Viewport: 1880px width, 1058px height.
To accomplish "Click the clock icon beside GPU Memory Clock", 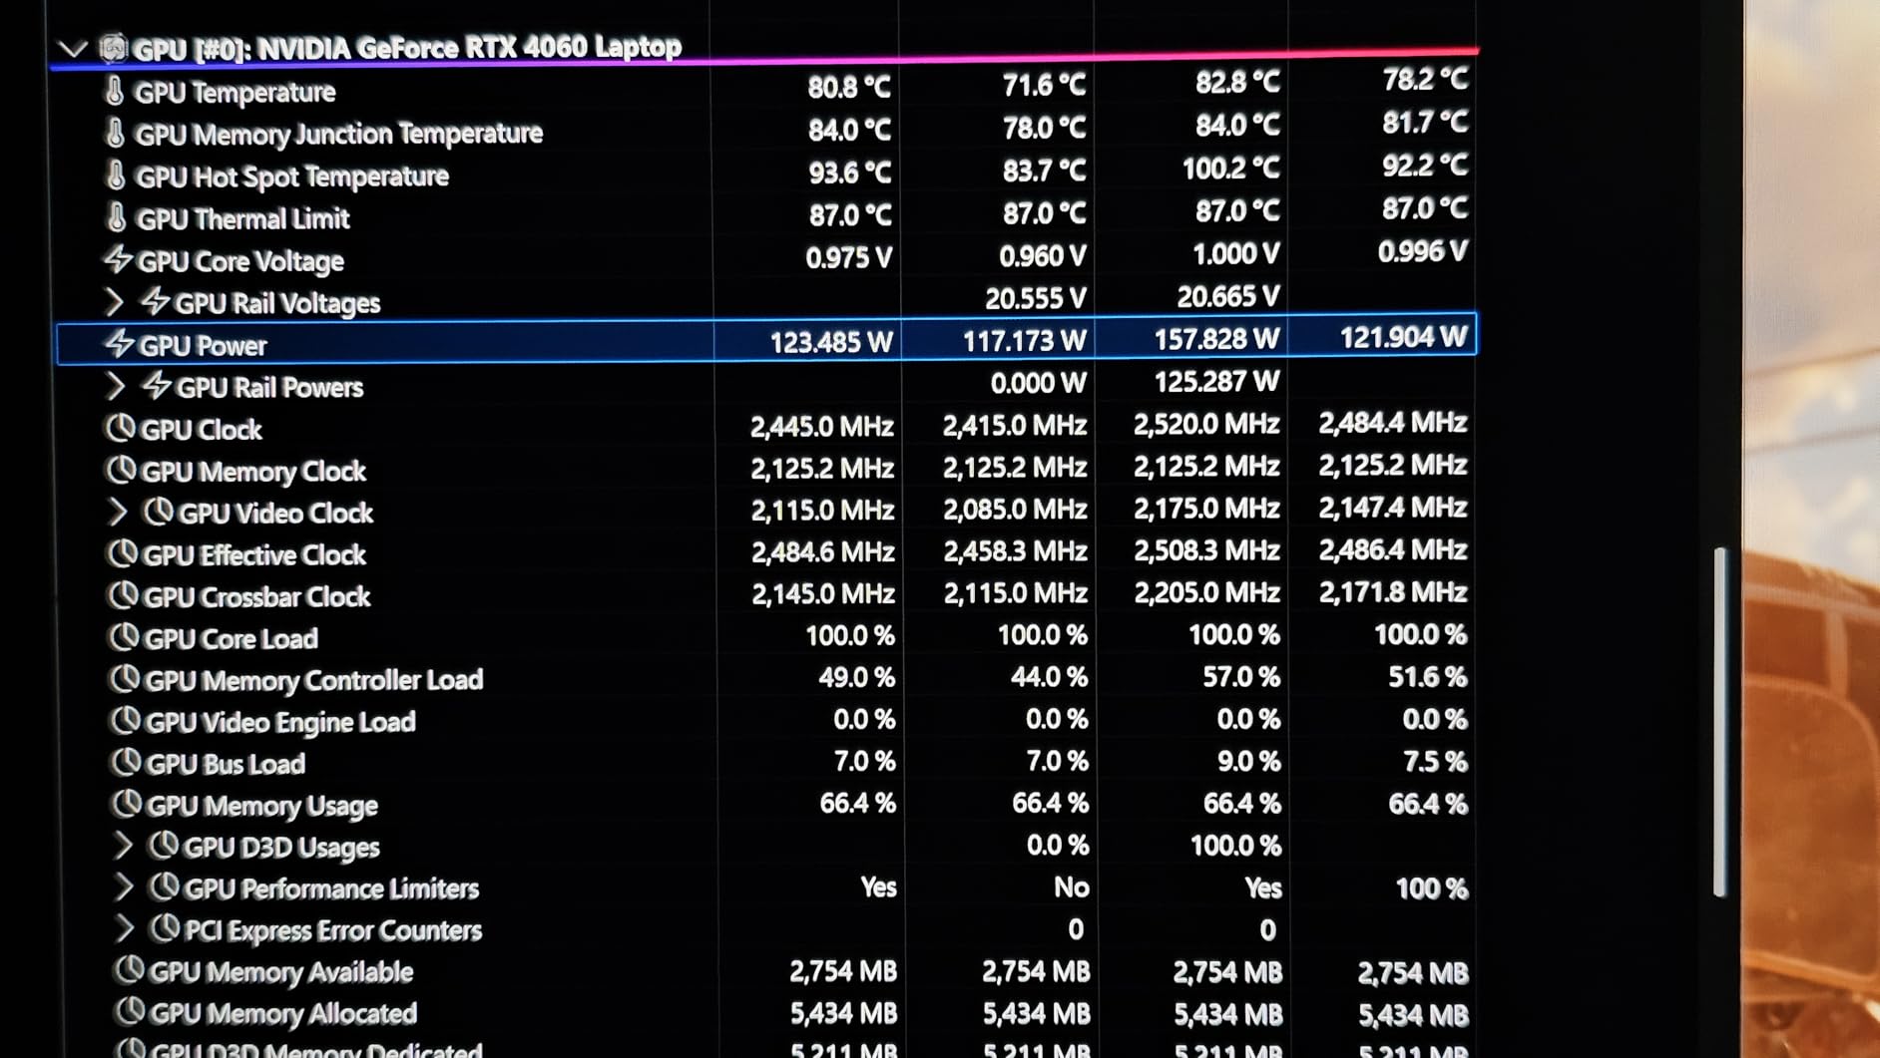I will [x=121, y=470].
